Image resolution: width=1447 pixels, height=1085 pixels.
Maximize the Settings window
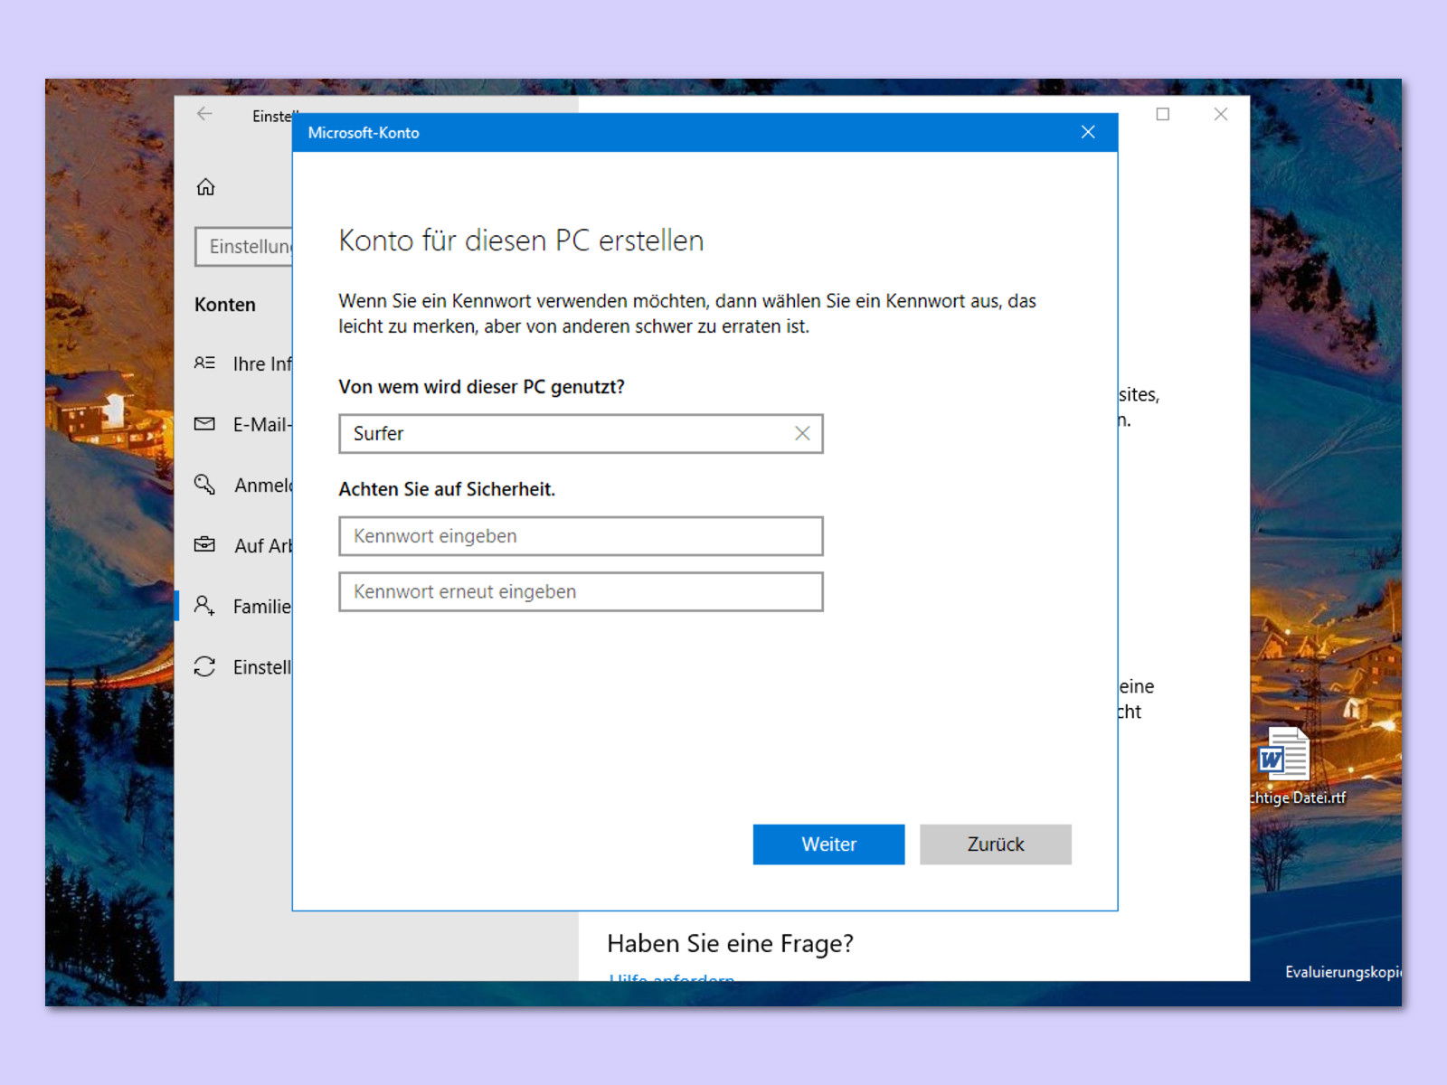point(1163,114)
